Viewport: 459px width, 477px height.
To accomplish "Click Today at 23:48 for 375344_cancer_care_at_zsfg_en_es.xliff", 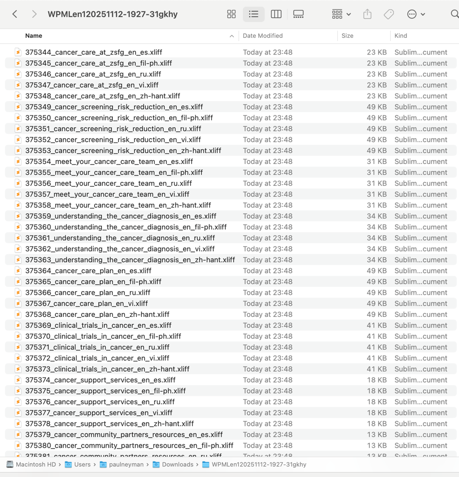I will click(267, 52).
